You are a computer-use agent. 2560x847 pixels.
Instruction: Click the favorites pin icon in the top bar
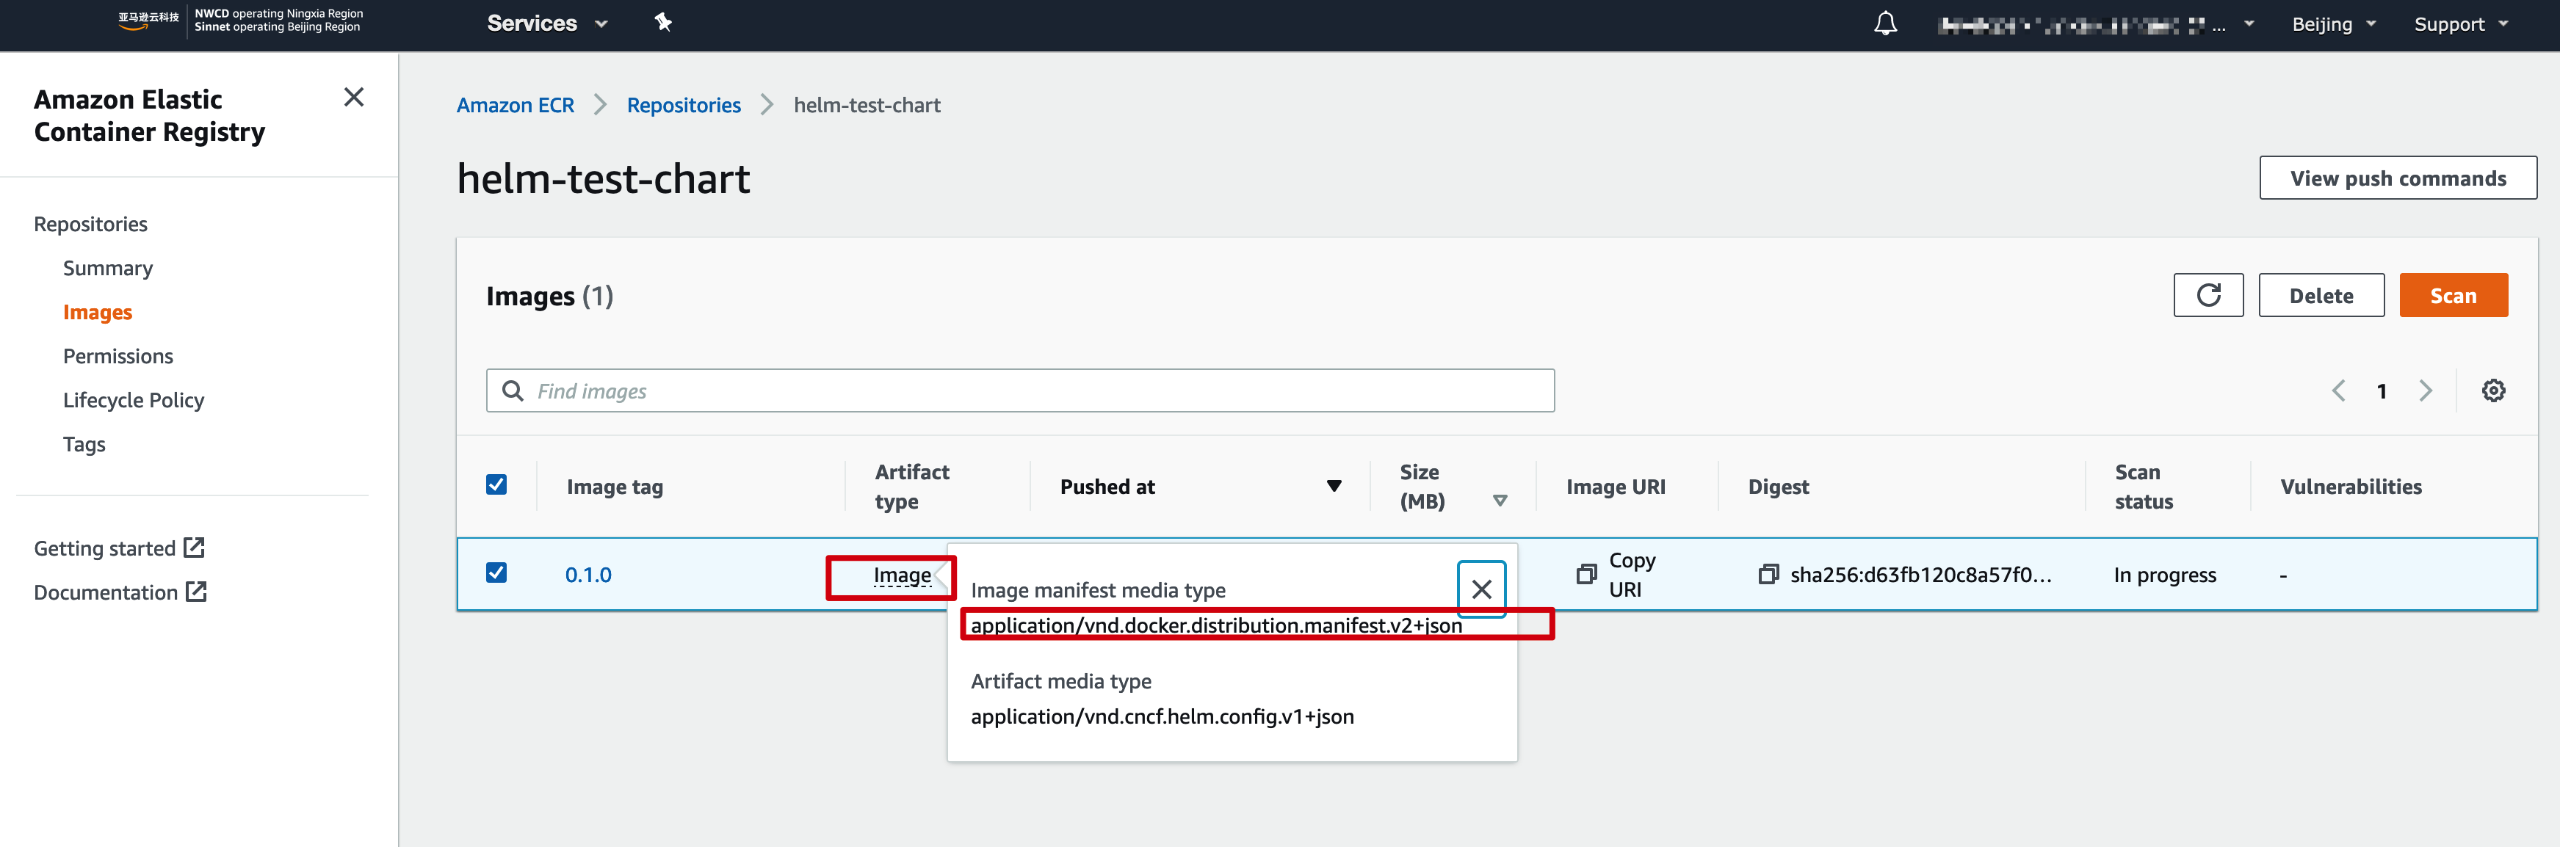663,22
